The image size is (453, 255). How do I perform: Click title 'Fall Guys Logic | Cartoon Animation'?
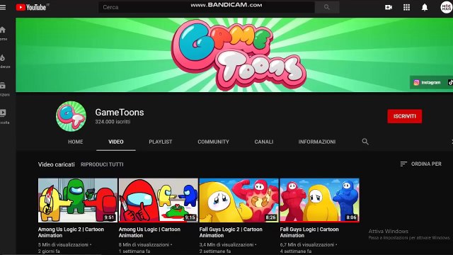tap(309, 232)
